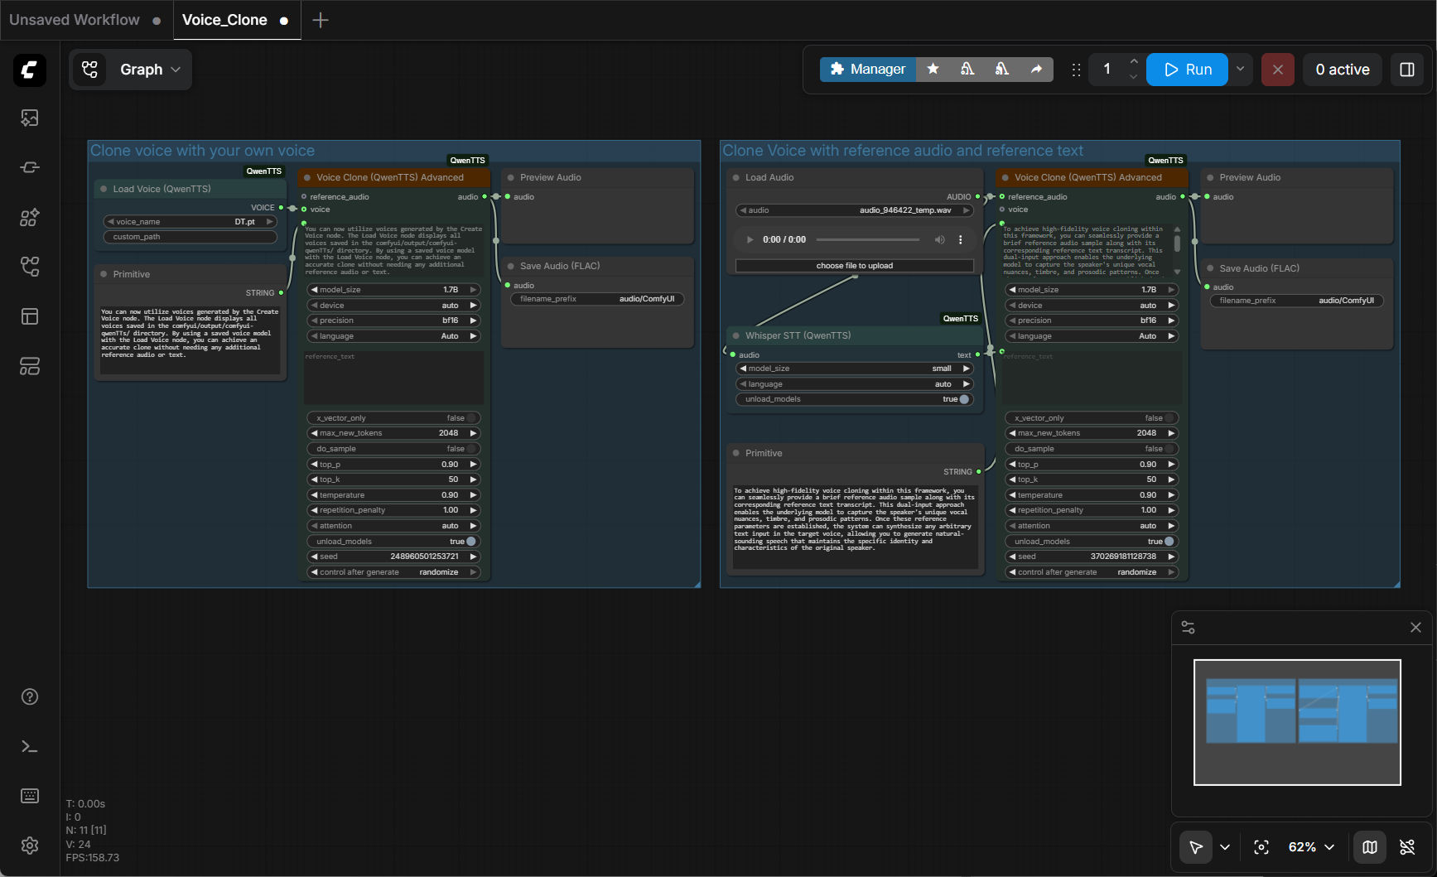Open keyboard shortcuts icon in sidebar
This screenshot has height=877, width=1437.
(x=30, y=797)
